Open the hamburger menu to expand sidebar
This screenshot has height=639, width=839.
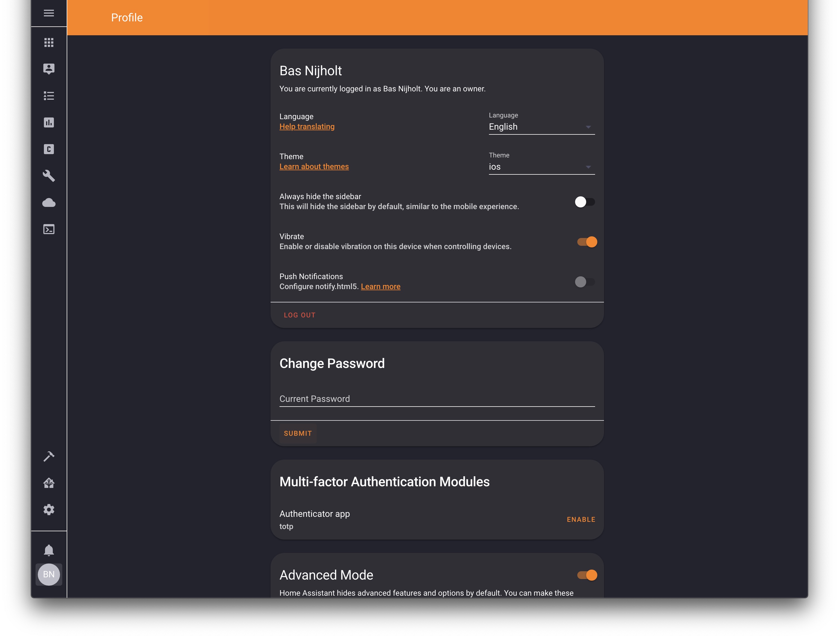tap(49, 13)
